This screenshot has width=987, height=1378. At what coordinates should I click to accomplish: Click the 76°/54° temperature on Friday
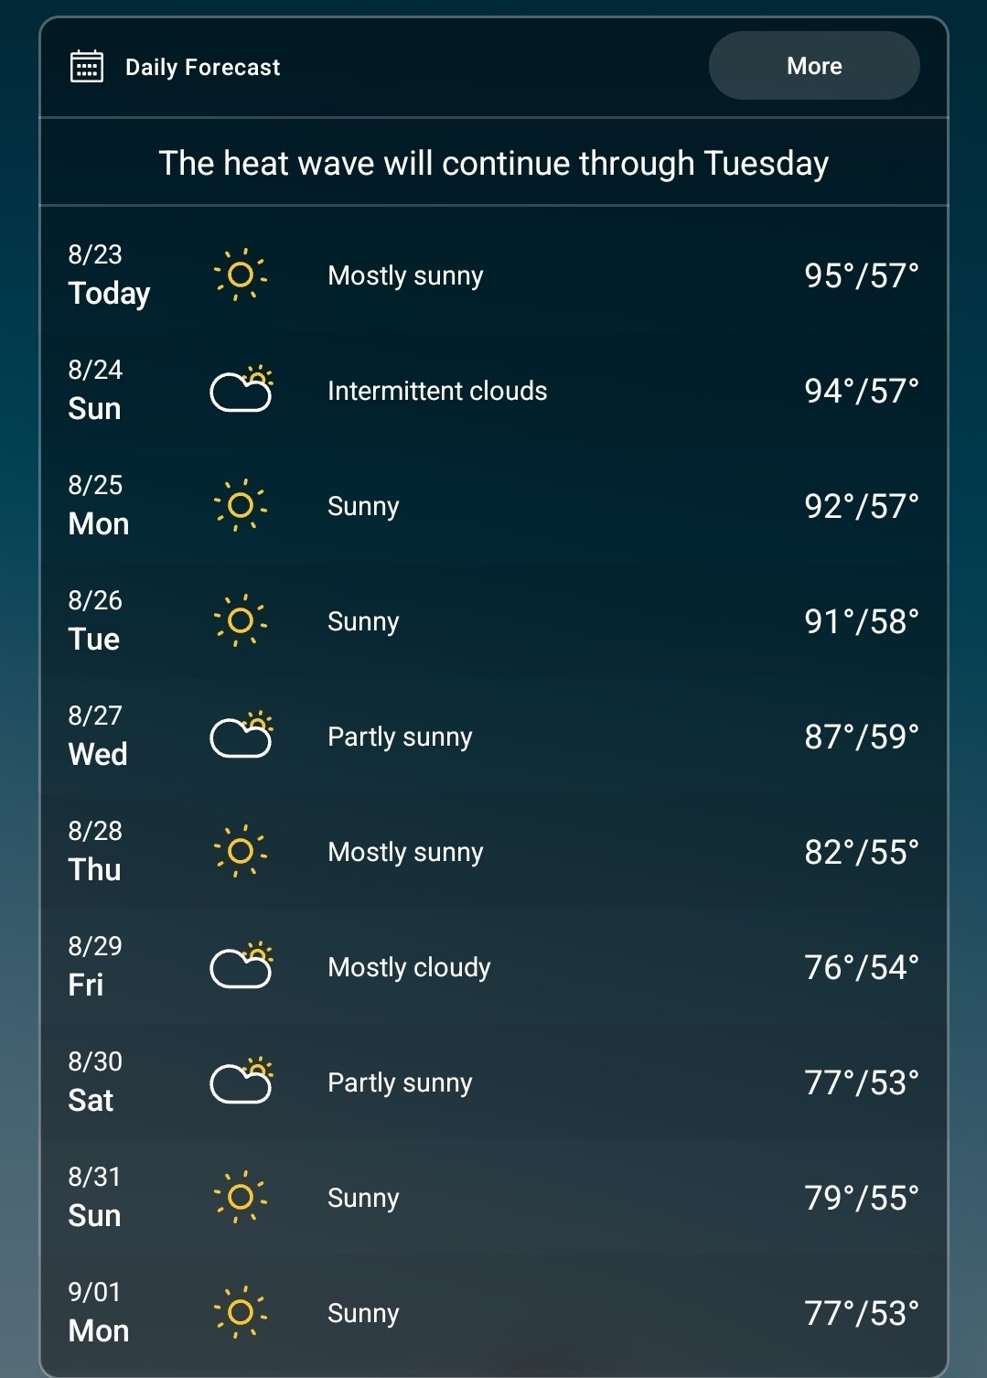(x=861, y=967)
